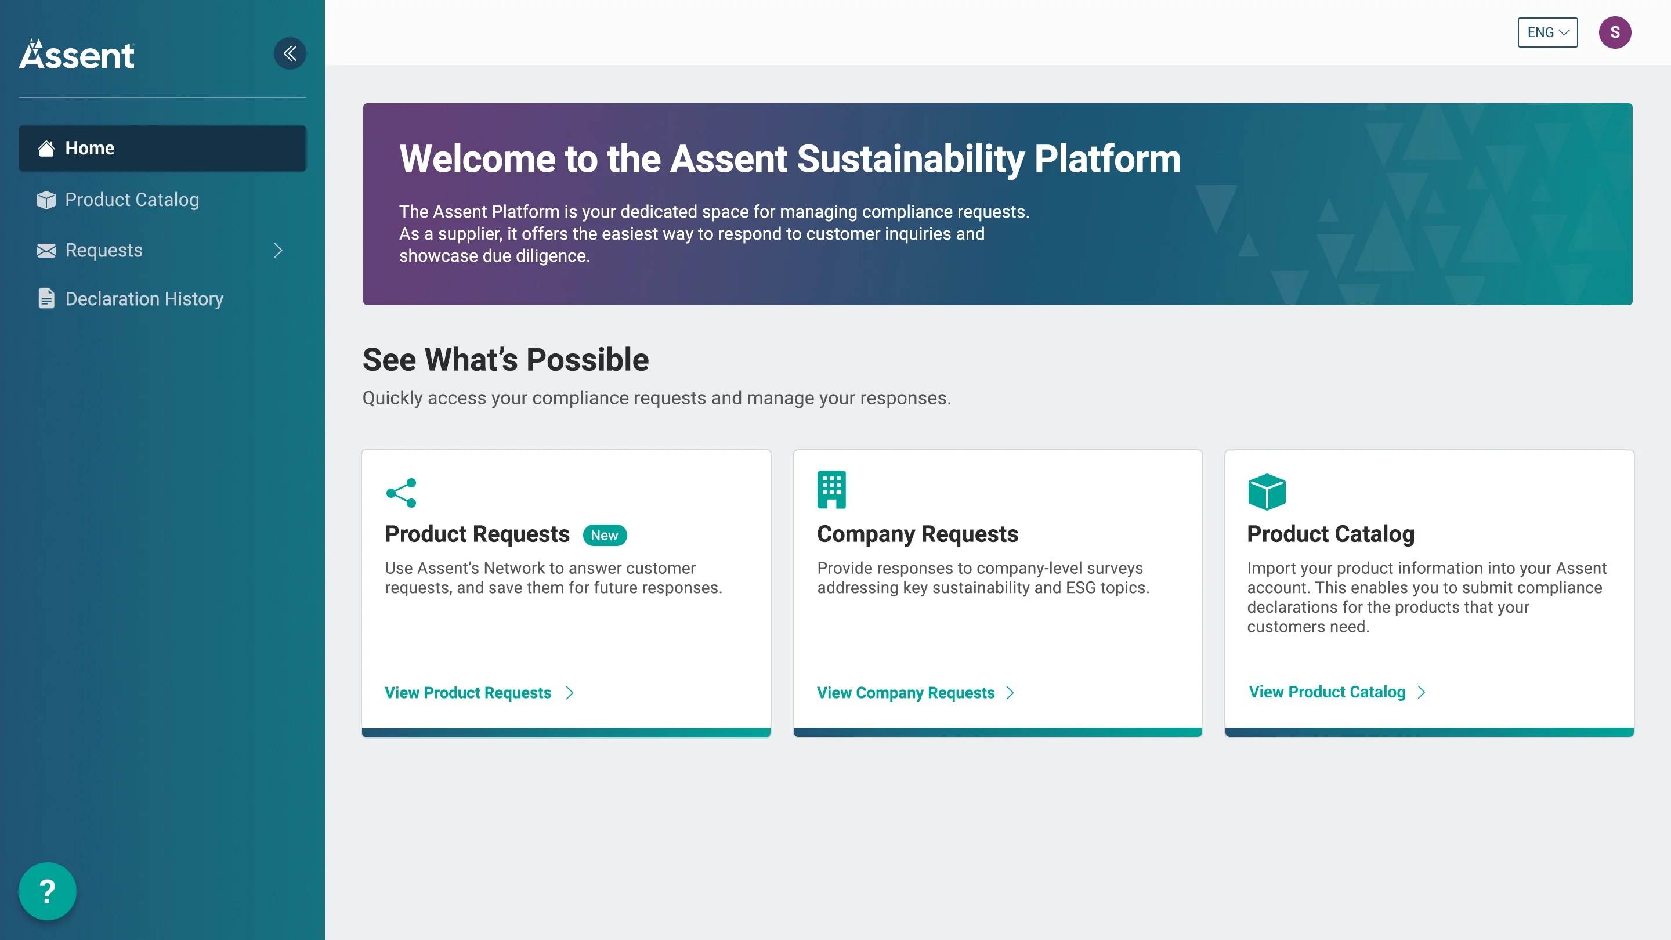Click the envelope icon beside Requests
Viewport: 1671px width, 940px height.
coord(46,251)
